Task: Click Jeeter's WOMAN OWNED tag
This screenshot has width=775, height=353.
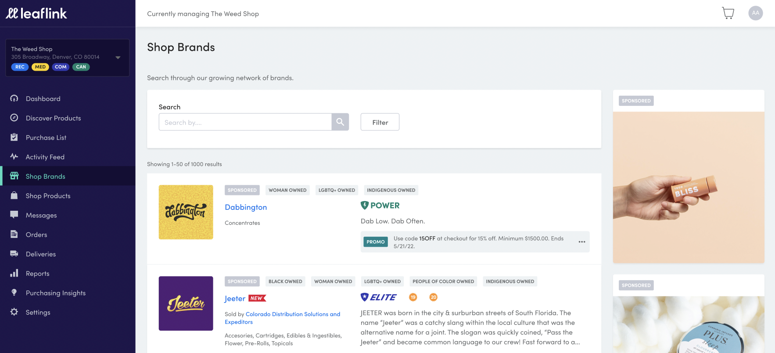Action: [333, 281]
